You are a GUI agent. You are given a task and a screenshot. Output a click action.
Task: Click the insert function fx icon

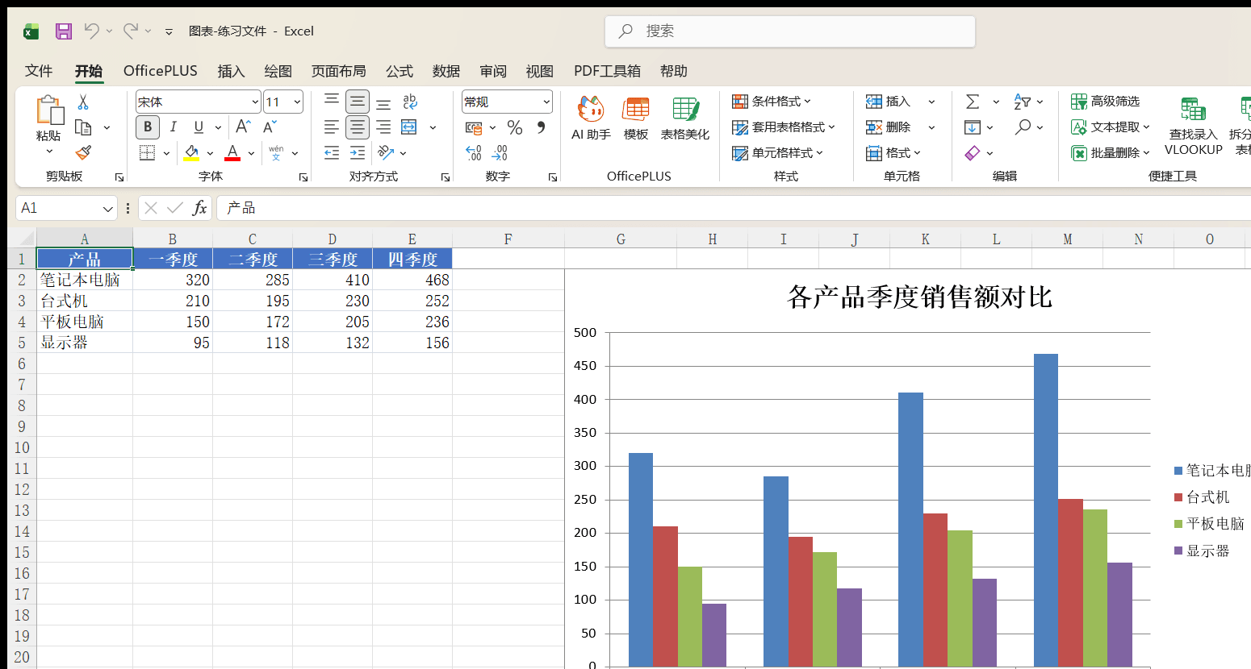point(199,208)
